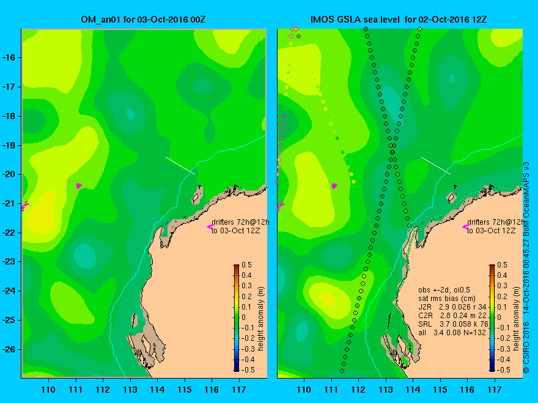Click the vertical CSIRO 2016 BoM OceanMAPS credit text

[x=526, y=268]
